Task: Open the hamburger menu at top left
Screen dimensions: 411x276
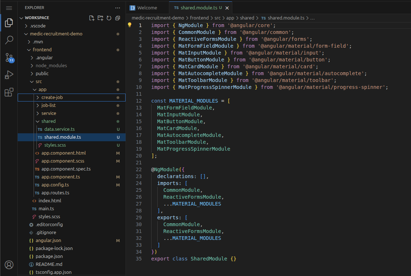Action: (9, 7)
